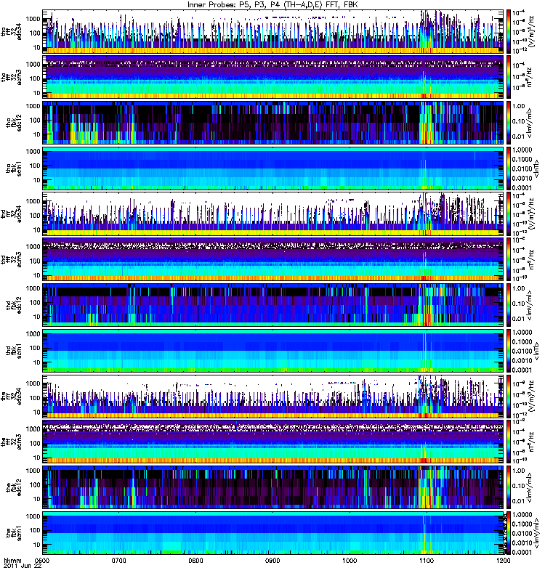Select the the fbk edc12 filter bank panel
545x581 pixels.
click(x=273, y=487)
